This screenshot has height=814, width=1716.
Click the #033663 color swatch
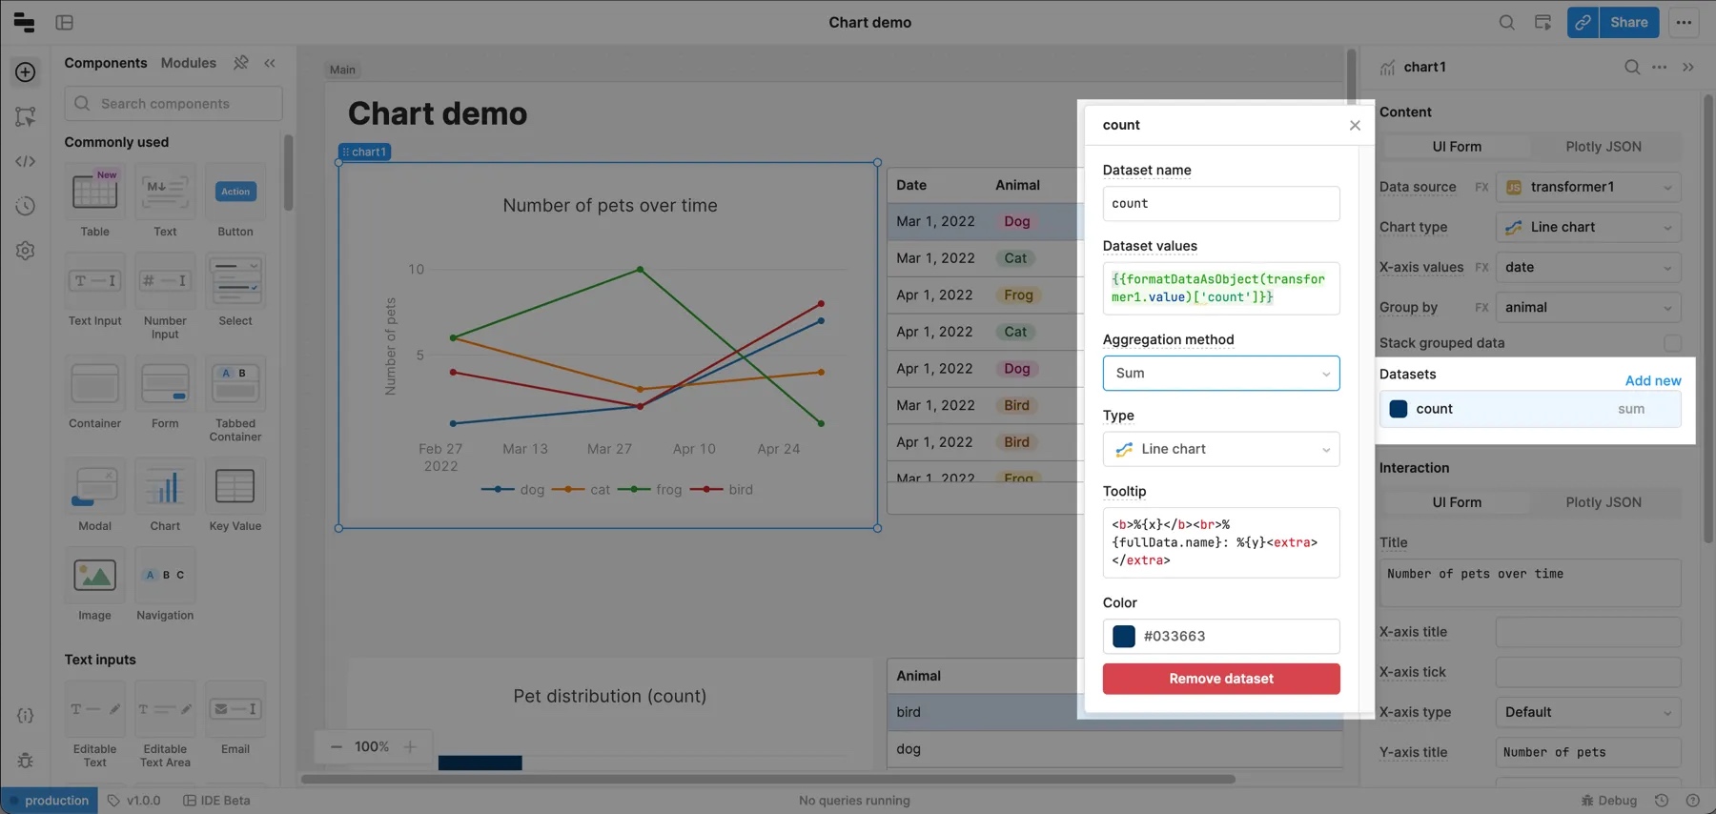(1124, 637)
